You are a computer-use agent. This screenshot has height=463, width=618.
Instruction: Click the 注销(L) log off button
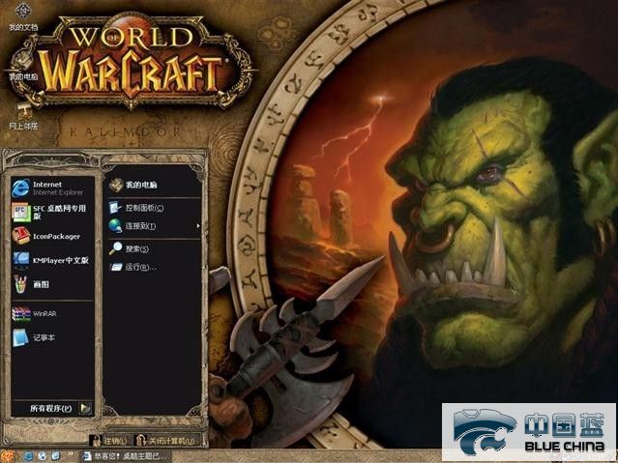click(x=108, y=441)
